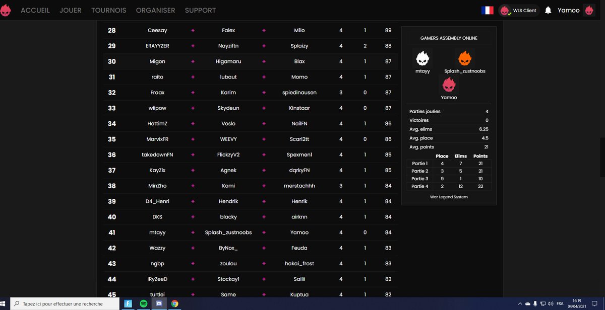Image resolution: width=605 pixels, height=310 pixels.
Task: Open the Yamoo account name
Action: (569, 10)
